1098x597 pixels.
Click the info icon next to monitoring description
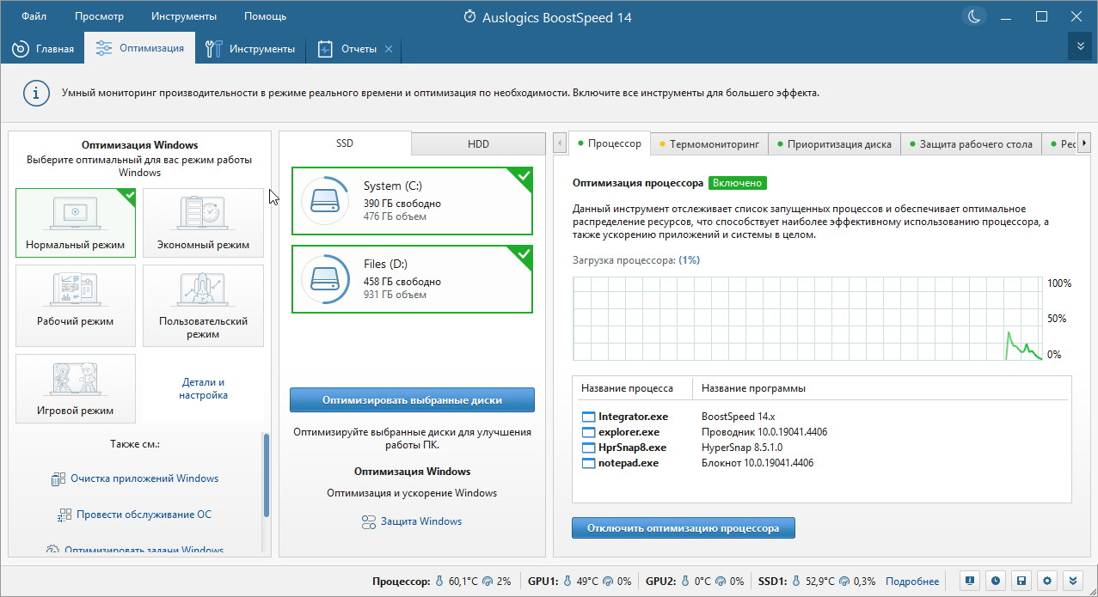35,93
